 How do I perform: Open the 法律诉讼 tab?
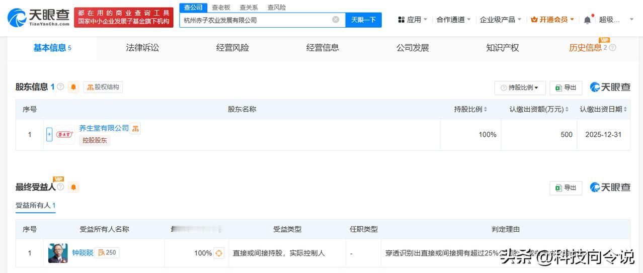[x=142, y=48]
